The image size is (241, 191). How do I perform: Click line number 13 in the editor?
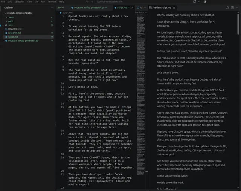(x=63, y=93)
